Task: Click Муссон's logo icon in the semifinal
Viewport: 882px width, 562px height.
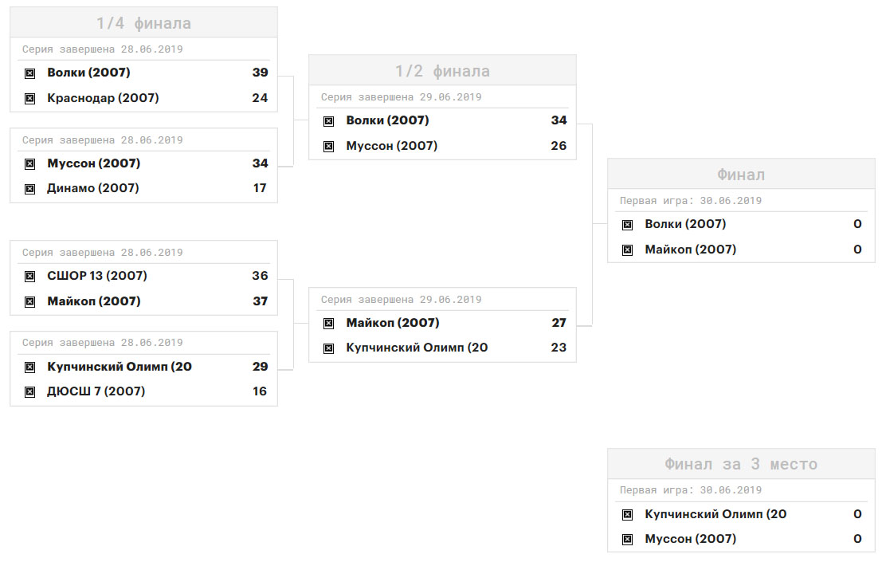Action: tap(328, 146)
